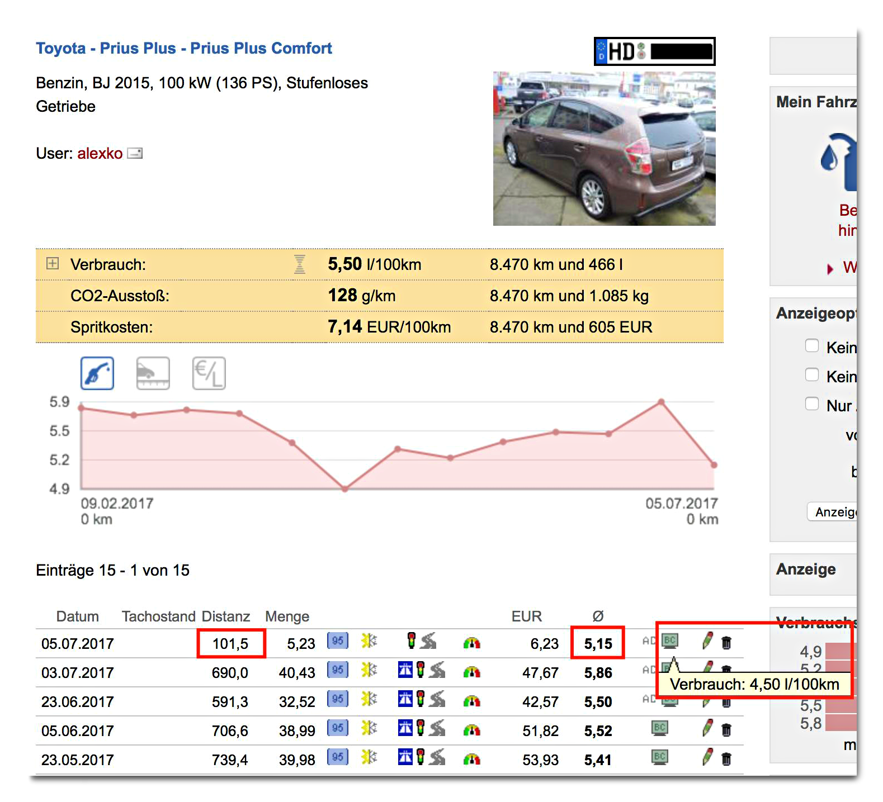
Task: Switch to the price per litre chart (€/L icon)
Action: click(x=209, y=373)
